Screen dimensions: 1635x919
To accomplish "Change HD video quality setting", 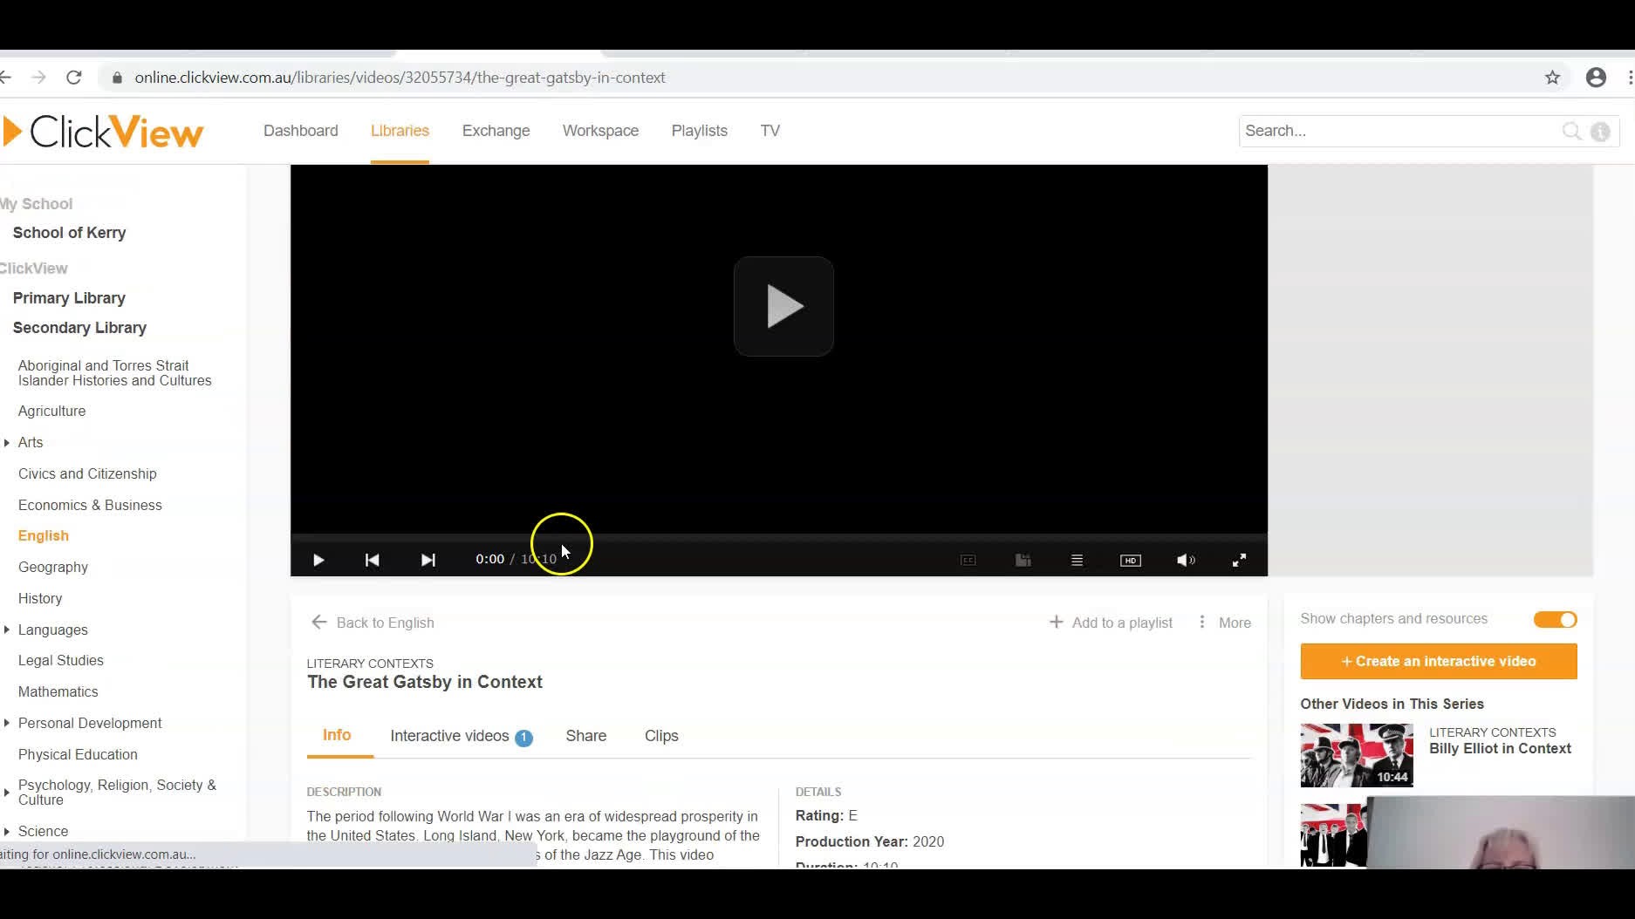I will pos(1130,560).
